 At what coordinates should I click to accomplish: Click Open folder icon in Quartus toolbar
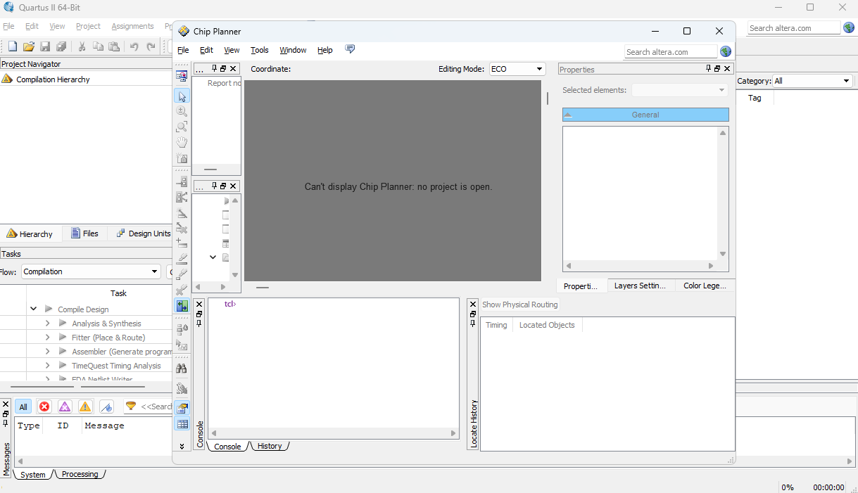[x=28, y=46]
